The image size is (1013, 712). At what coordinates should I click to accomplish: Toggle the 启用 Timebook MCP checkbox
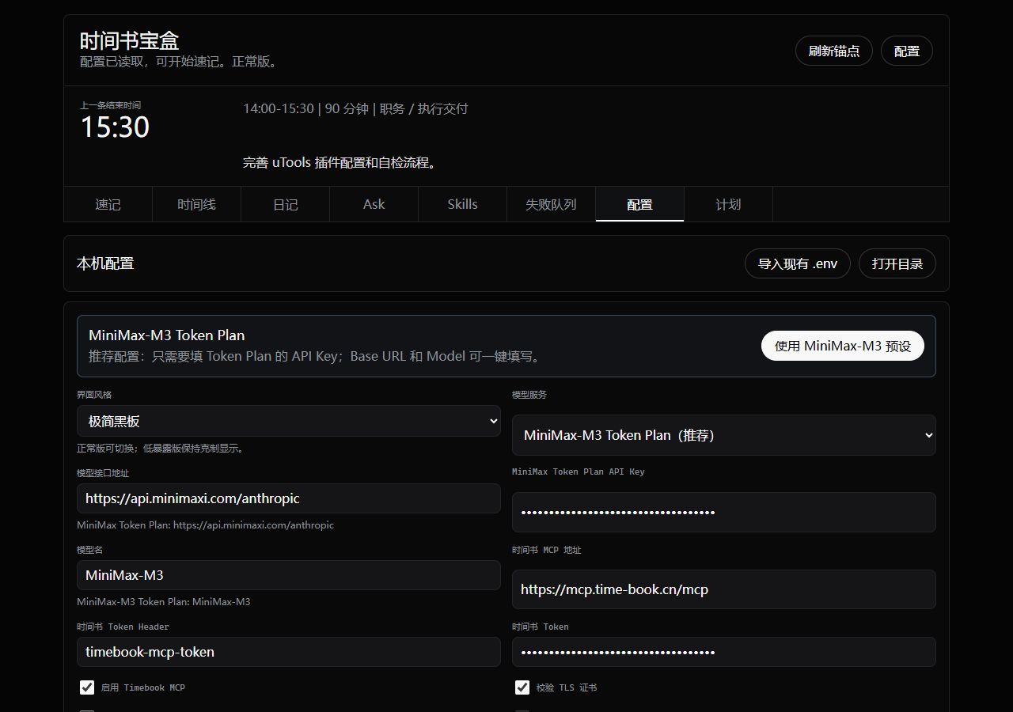[x=87, y=687]
